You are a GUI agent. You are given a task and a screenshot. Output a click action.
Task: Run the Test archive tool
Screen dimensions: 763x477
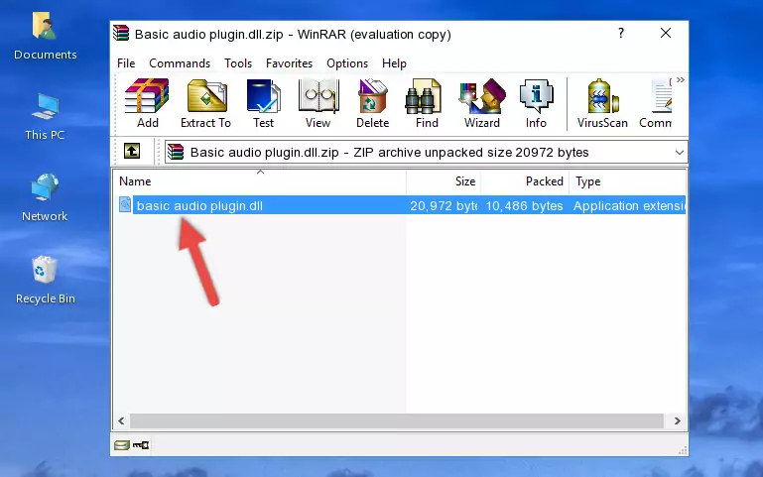click(x=263, y=103)
